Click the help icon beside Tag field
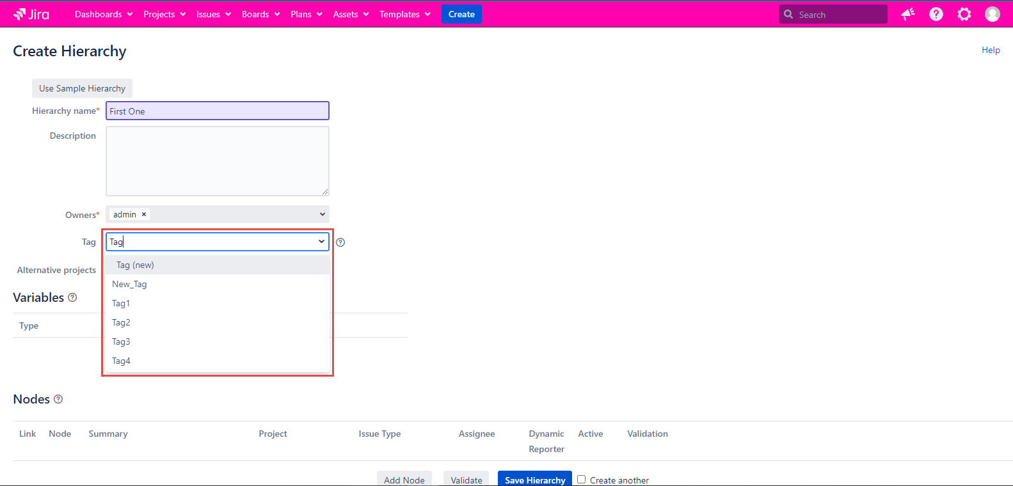The height and width of the screenshot is (486, 1013). coord(340,242)
